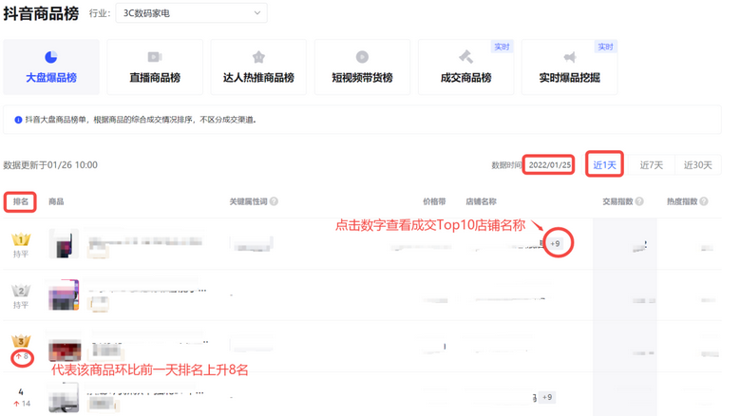740x417 pixels.
Task: Click the 交易指数 column header
Action: (x=617, y=201)
